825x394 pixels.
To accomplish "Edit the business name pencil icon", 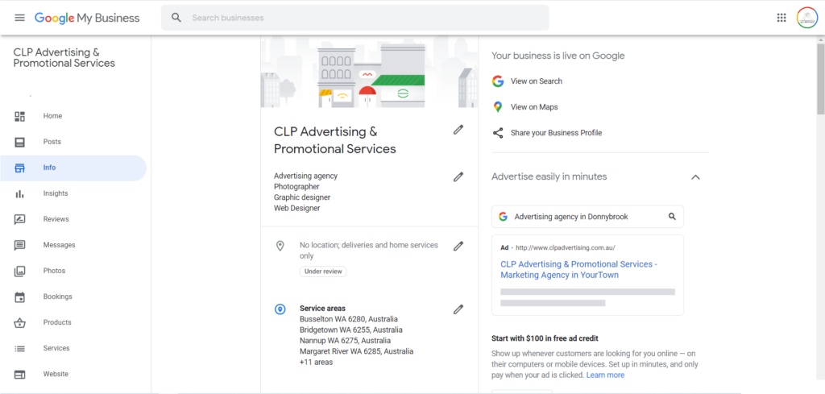I will click(x=458, y=130).
